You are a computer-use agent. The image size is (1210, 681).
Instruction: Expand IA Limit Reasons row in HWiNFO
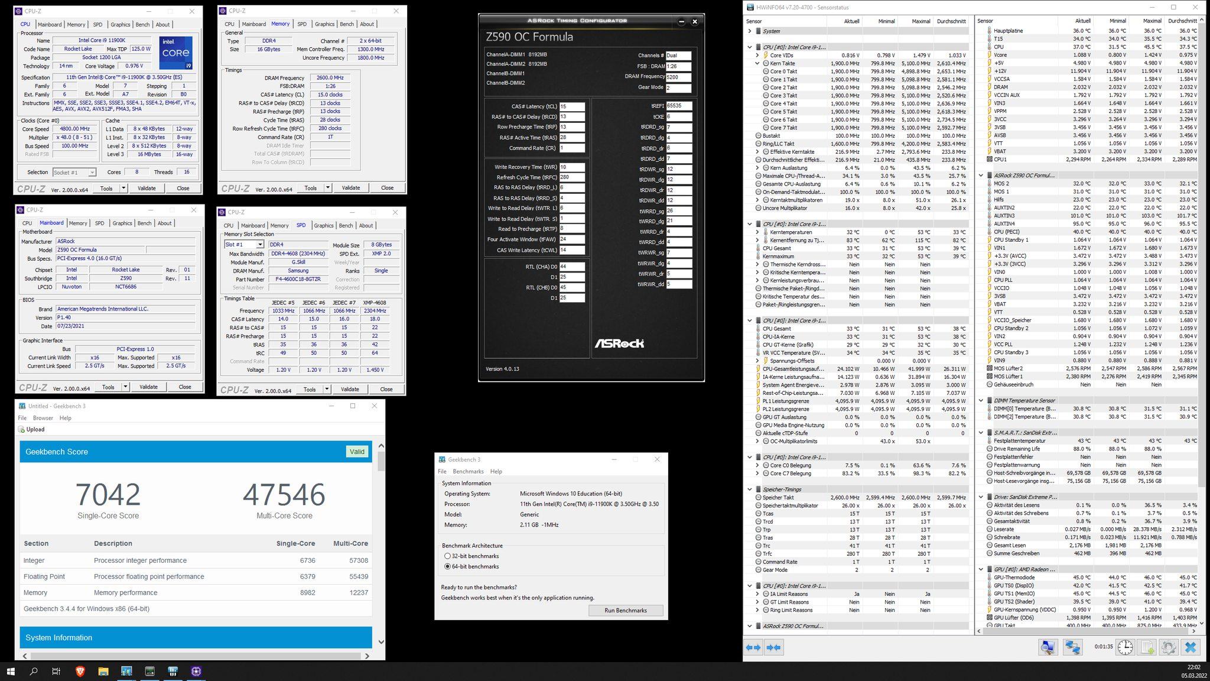(757, 594)
